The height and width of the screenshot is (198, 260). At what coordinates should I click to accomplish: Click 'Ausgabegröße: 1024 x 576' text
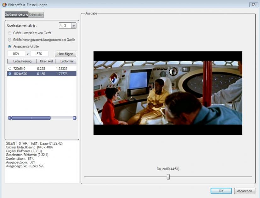(25, 166)
